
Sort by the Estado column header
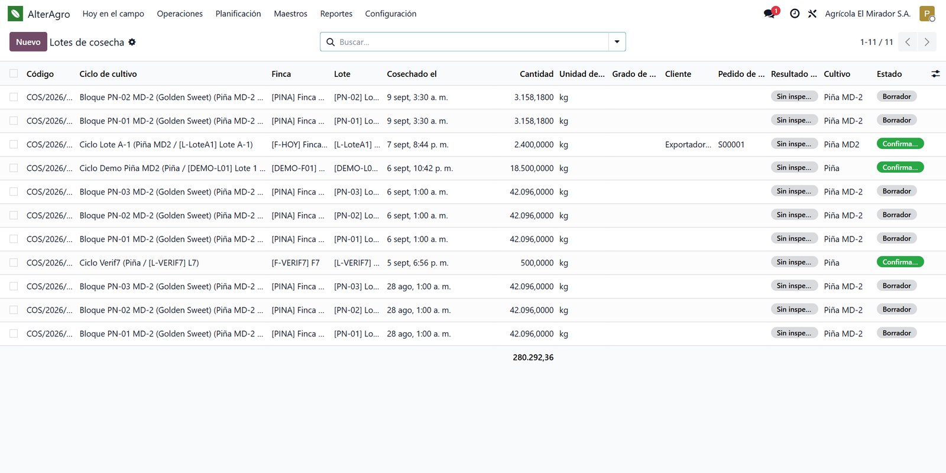click(x=889, y=74)
